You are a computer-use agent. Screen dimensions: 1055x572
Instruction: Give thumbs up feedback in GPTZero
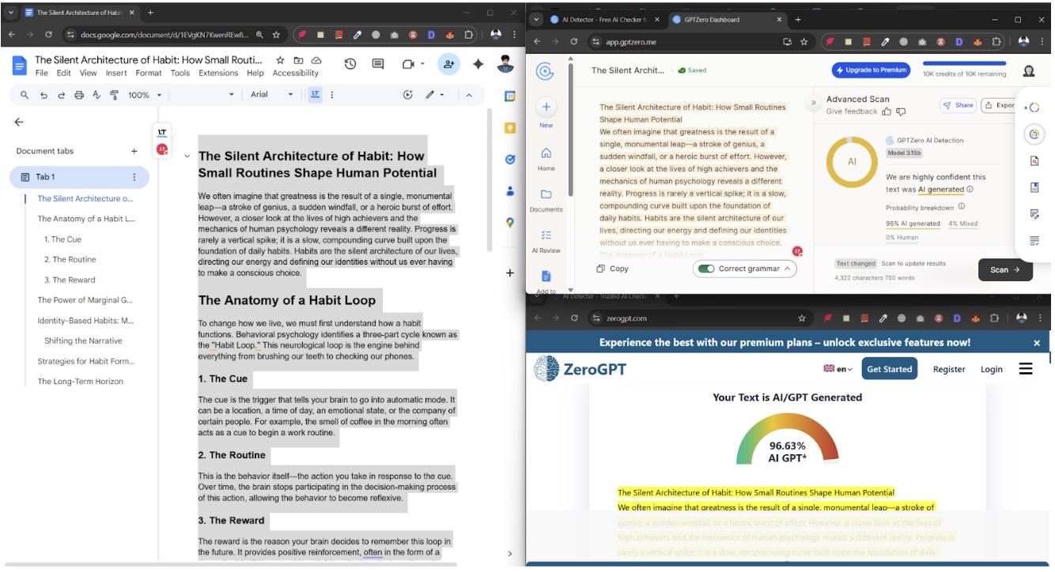tap(887, 111)
